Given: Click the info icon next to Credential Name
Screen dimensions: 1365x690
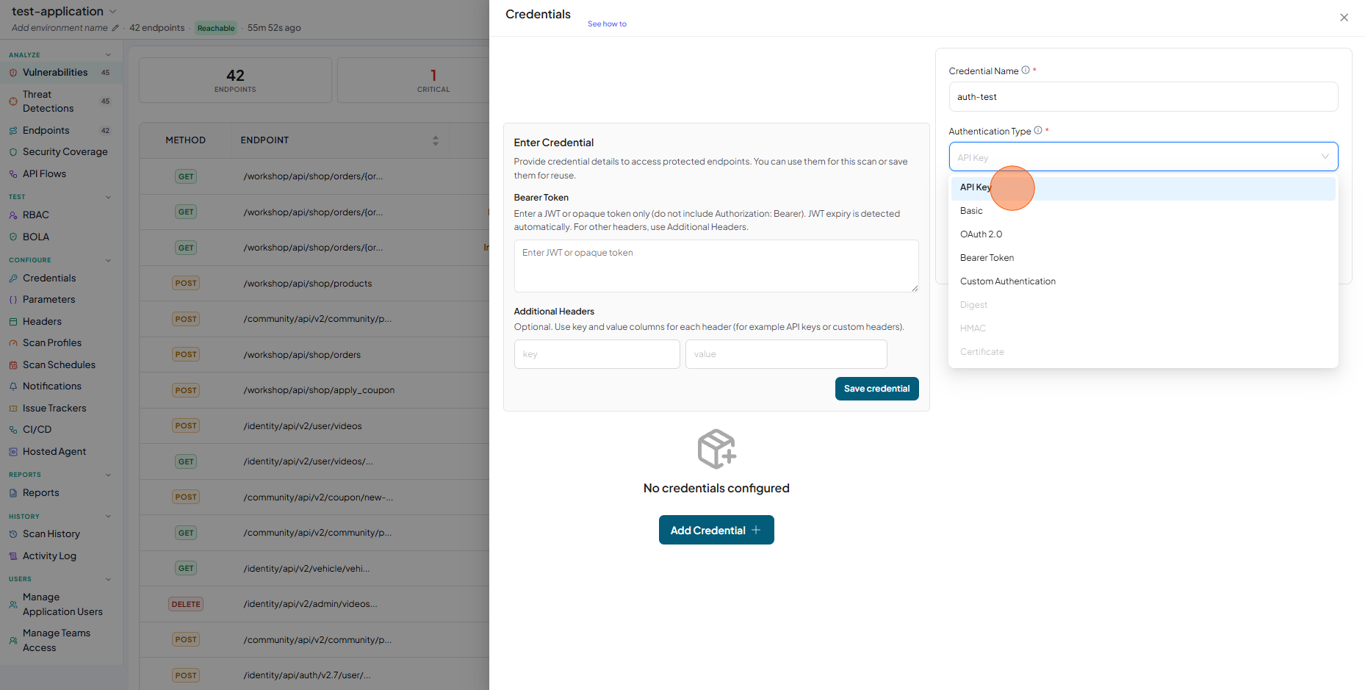Looking at the screenshot, I should [x=1026, y=71].
